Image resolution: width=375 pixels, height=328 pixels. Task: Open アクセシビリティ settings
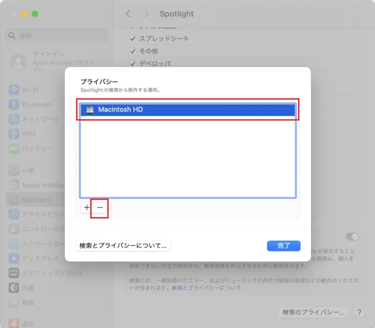pos(35,214)
